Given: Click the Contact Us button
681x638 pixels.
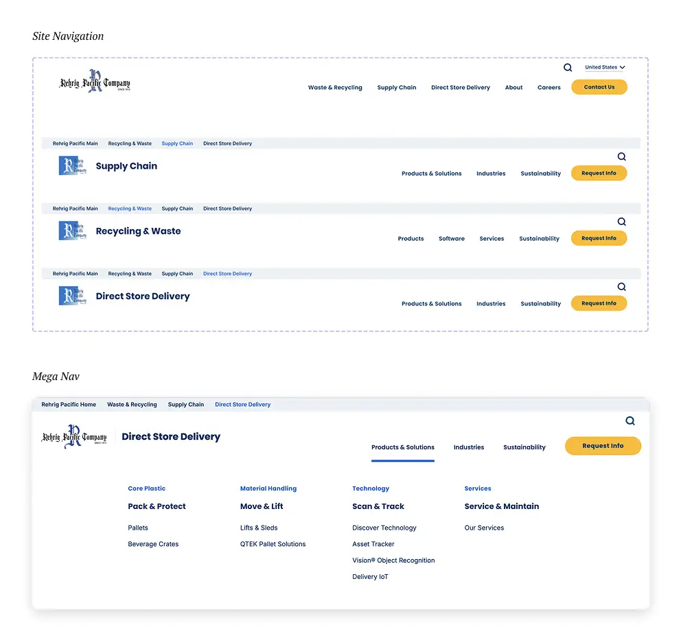Looking at the screenshot, I should click(x=599, y=87).
